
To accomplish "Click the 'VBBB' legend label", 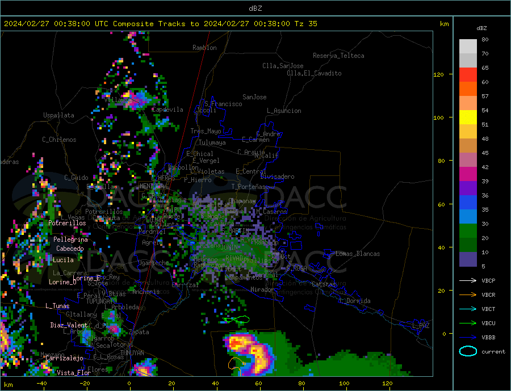I will pos(488,337).
